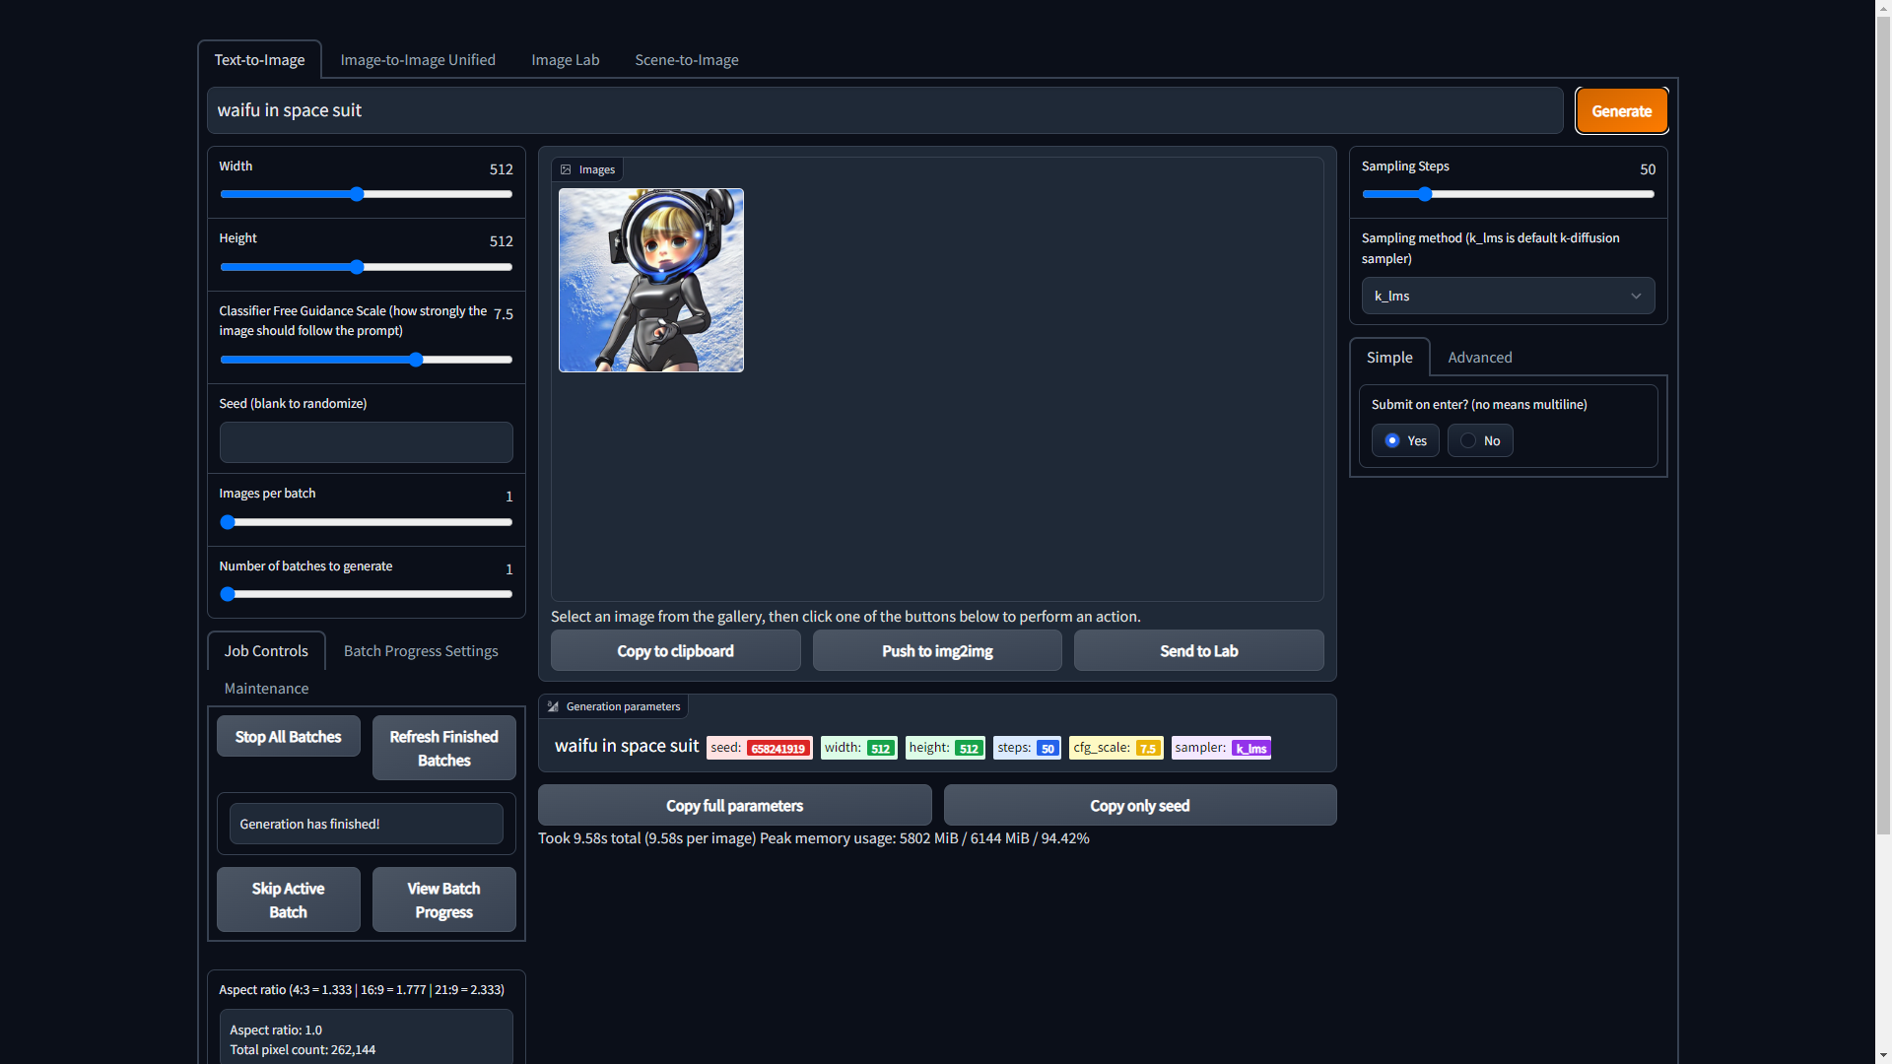
Task: Click the sampling method dropdown chevron
Action: [1636, 296]
